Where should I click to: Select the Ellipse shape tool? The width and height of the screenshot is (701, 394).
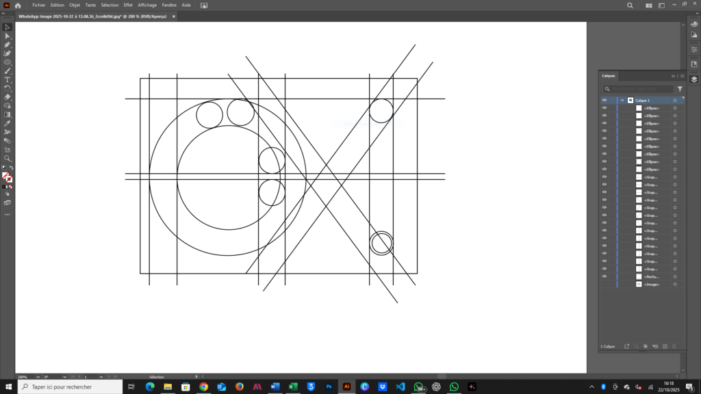coord(7,62)
